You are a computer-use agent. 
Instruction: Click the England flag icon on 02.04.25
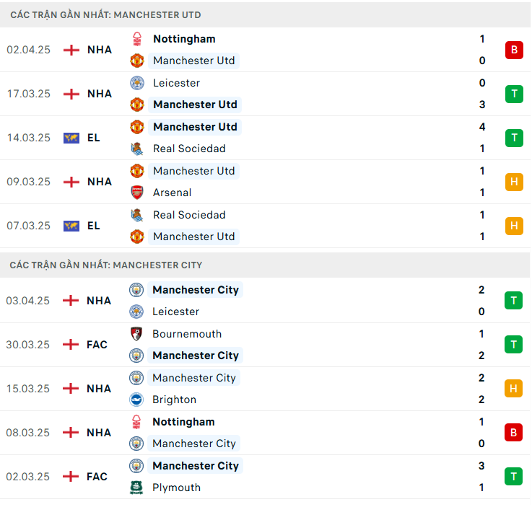(x=71, y=50)
